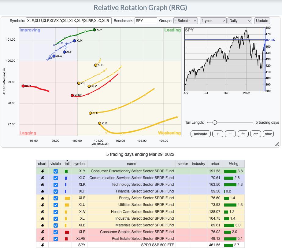
Task: Open the chart icon for XLB row
Action: [x=42, y=225]
